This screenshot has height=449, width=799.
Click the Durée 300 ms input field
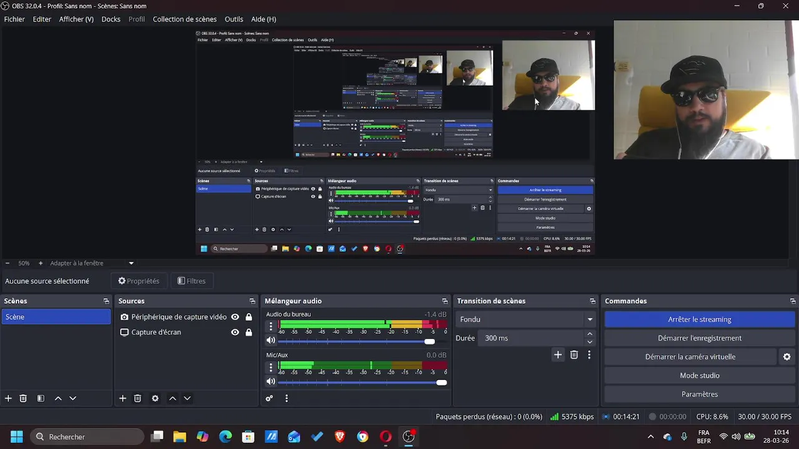[x=531, y=338]
